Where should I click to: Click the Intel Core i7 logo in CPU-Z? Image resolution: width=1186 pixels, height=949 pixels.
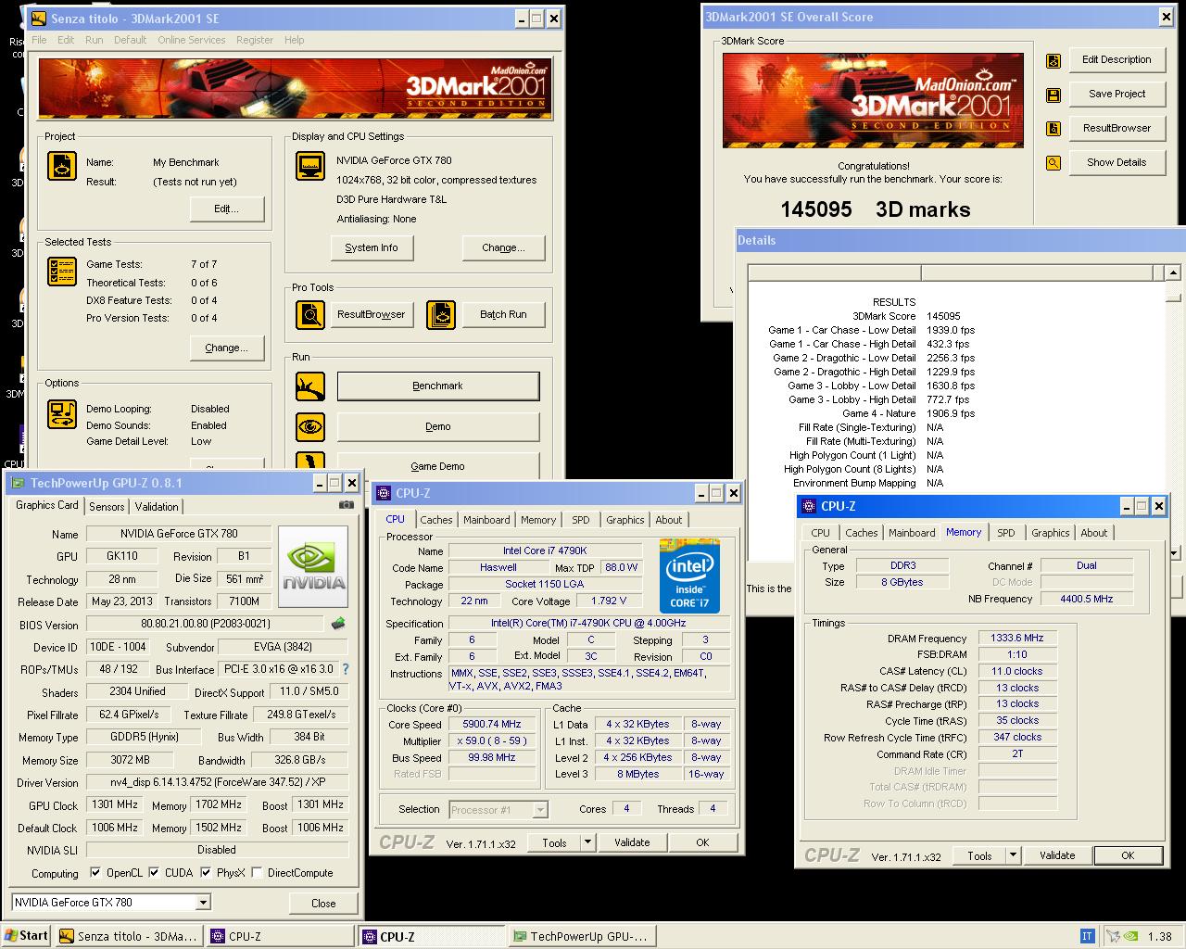689,576
